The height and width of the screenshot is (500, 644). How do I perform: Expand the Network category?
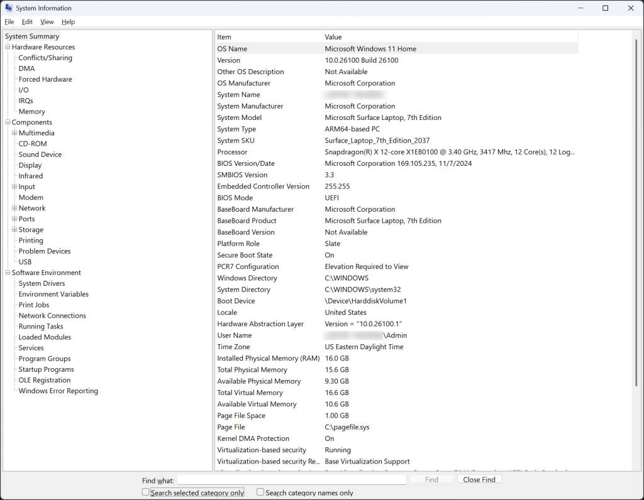(x=14, y=208)
